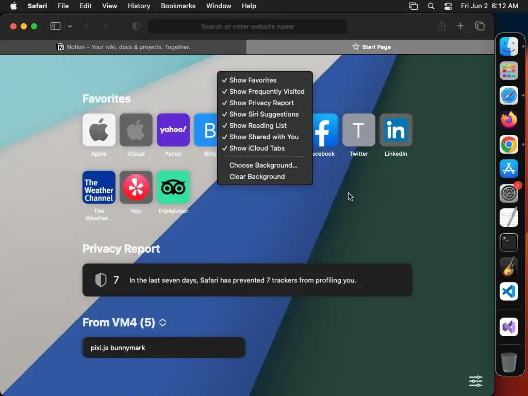Viewport: 528px width, 396px height.
Task: Open the Twitter favorite tile
Action: pos(359,130)
